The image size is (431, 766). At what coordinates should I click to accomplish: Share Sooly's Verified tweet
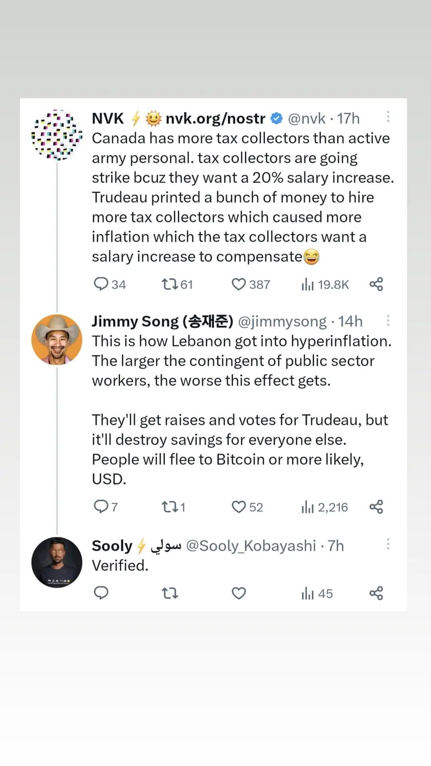click(376, 593)
